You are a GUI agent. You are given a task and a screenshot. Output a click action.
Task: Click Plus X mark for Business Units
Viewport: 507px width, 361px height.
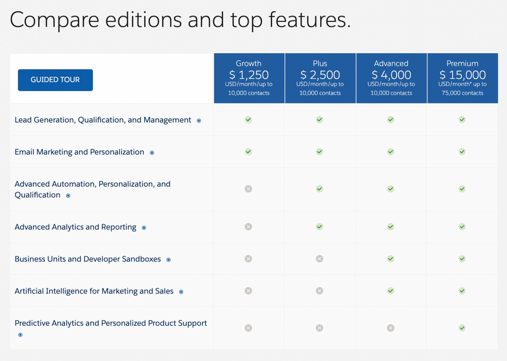pyautogui.click(x=320, y=259)
